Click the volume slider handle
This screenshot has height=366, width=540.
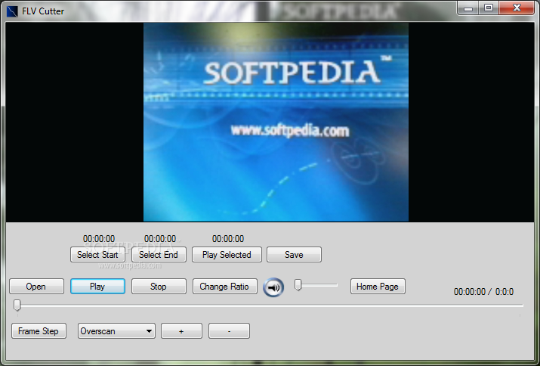click(x=298, y=285)
